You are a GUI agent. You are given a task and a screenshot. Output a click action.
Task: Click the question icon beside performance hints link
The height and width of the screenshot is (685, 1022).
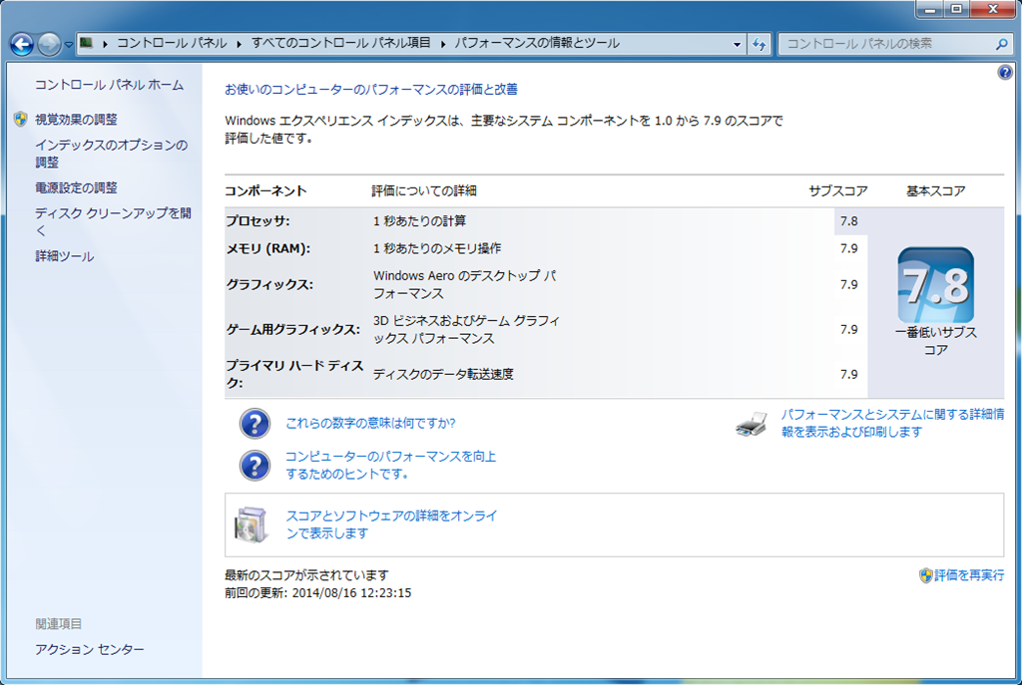[255, 466]
